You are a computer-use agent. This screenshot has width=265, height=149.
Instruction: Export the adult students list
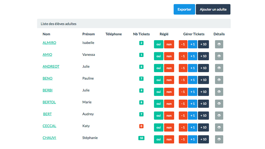pos(184,9)
